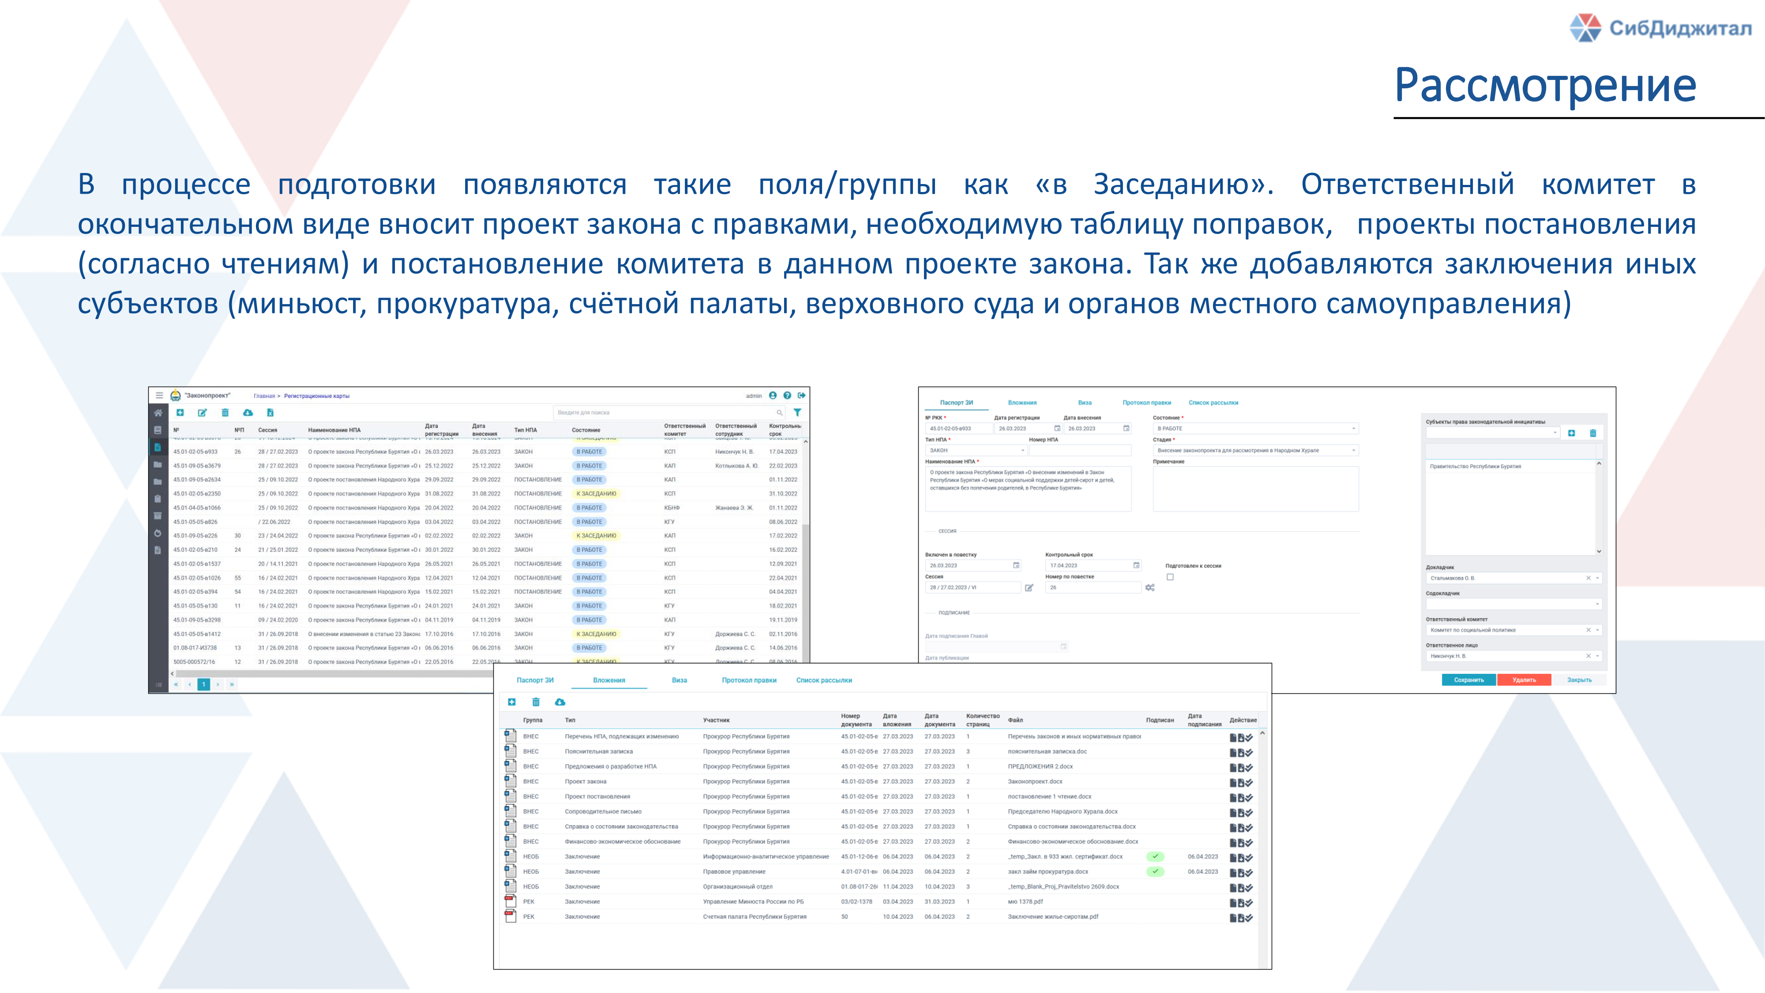Open the admin user profile icon
The width and height of the screenshot is (1765, 993).
[773, 395]
